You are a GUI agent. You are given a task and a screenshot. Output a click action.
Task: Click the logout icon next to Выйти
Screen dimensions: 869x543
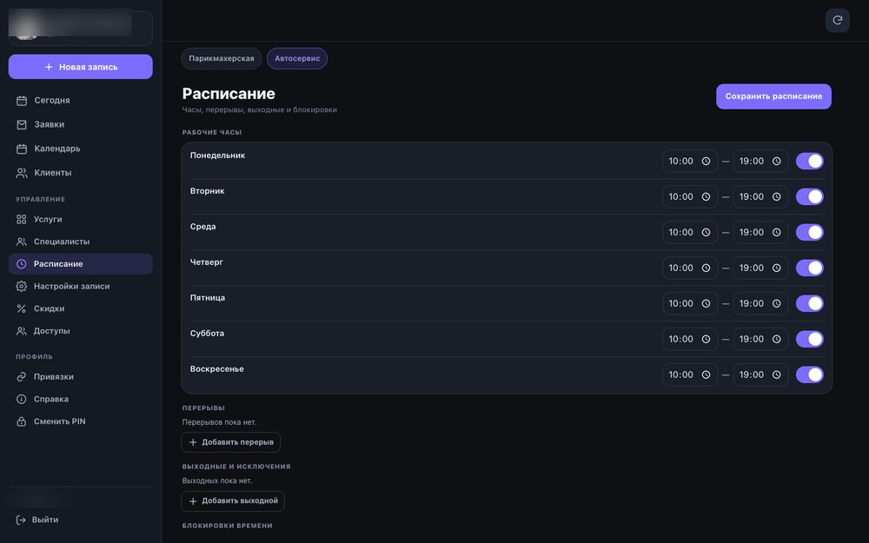[21, 520]
